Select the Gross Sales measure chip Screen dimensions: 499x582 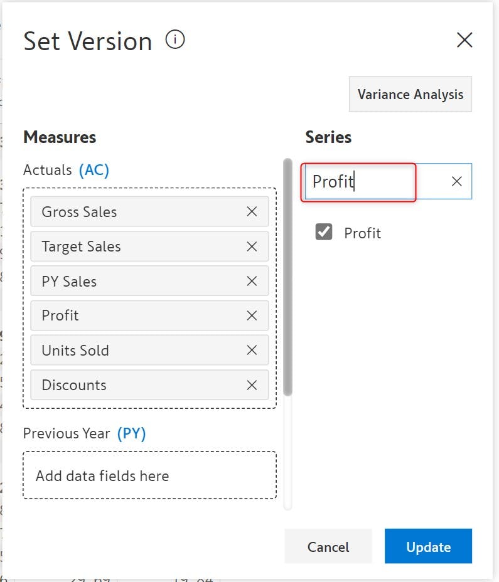126,212
